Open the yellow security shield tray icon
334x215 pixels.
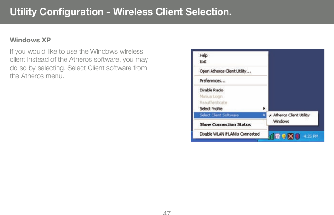284,136
